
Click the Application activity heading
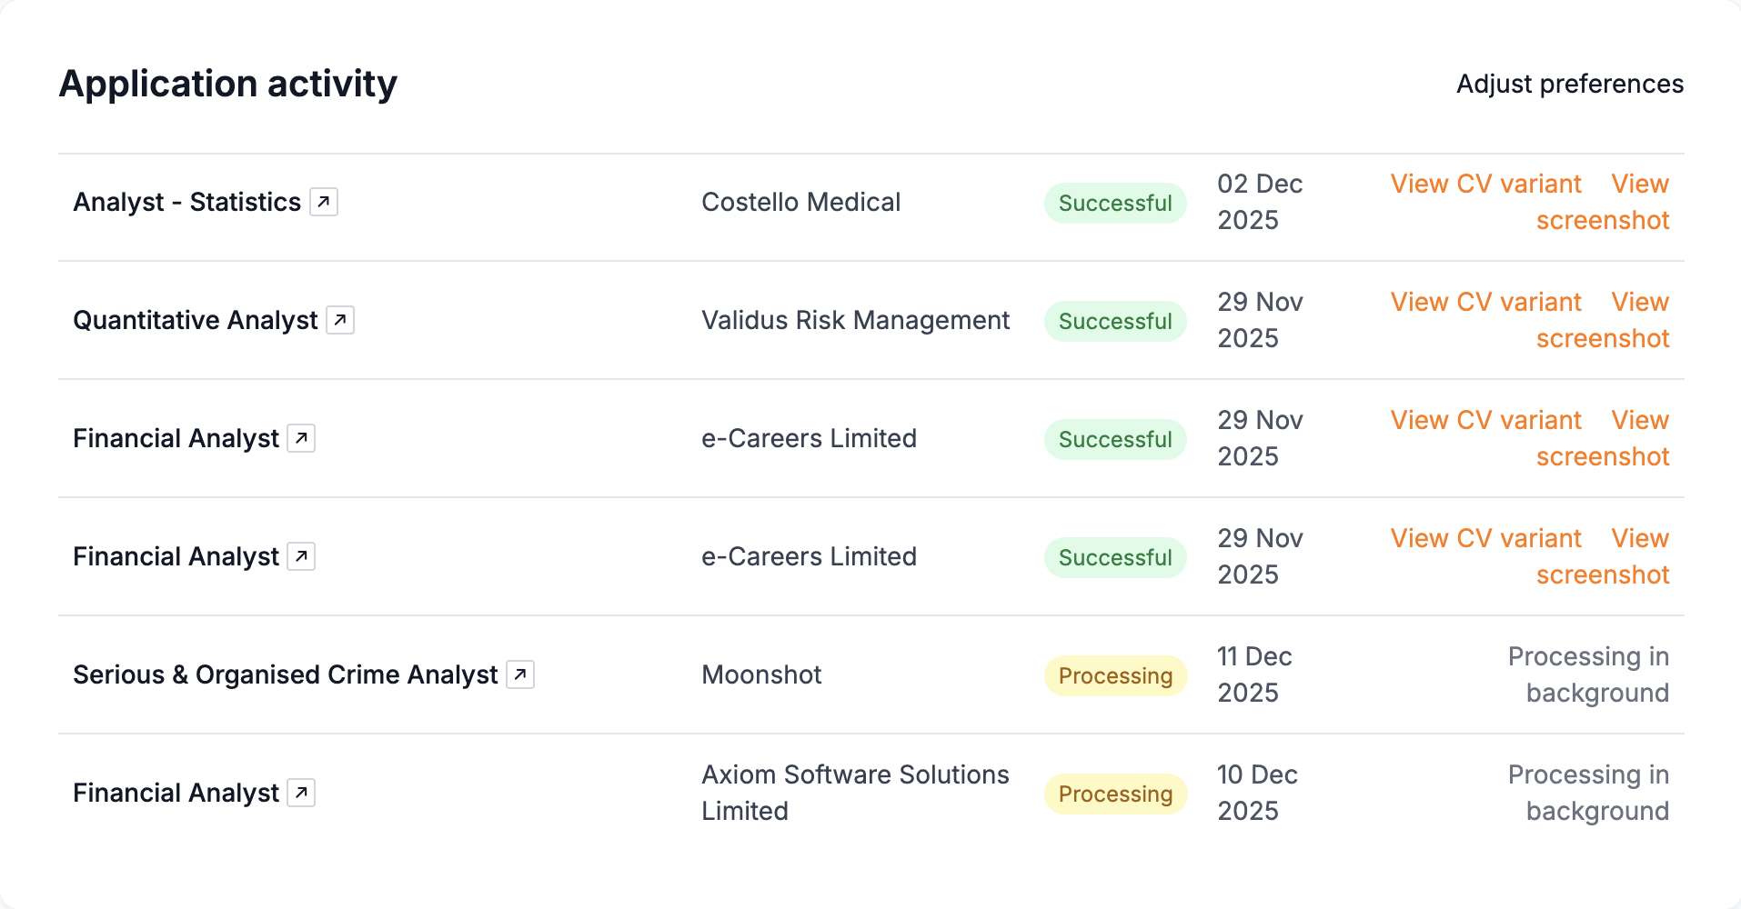coord(227,83)
